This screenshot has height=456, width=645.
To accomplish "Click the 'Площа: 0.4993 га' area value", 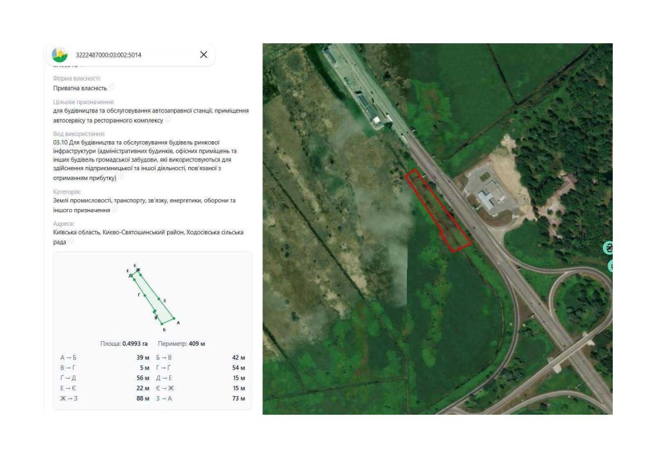I will (124, 344).
